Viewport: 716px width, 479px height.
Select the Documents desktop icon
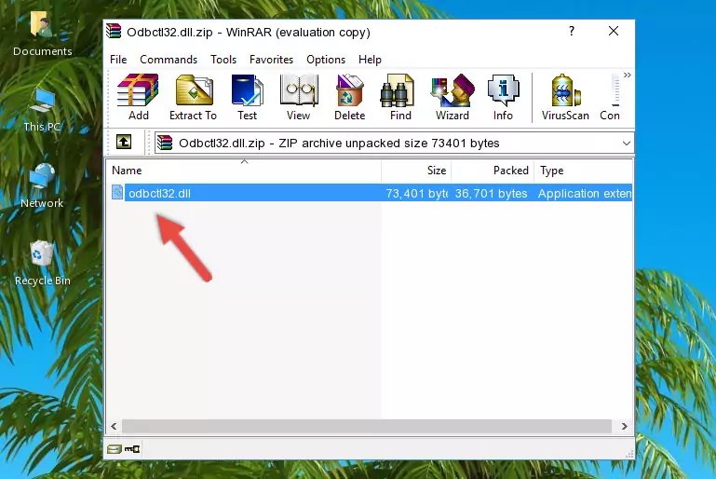coord(42,33)
